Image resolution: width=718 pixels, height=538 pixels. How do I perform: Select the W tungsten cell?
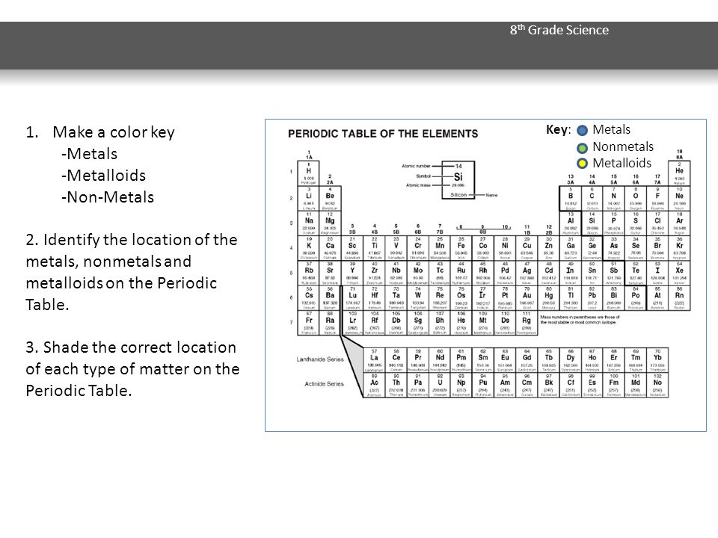417,298
